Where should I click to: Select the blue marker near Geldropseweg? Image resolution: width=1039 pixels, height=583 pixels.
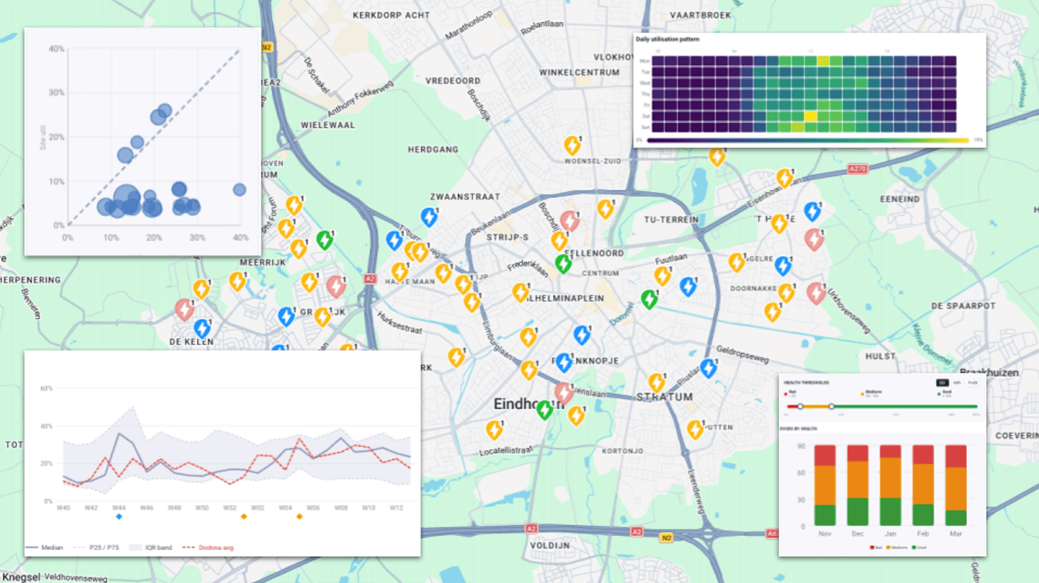tap(708, 368)
